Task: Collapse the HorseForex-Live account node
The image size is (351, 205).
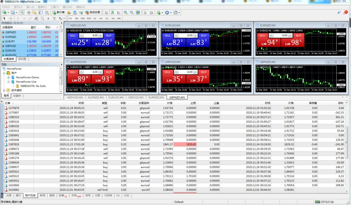Action: pyautogui.click(x=9, y=82)
